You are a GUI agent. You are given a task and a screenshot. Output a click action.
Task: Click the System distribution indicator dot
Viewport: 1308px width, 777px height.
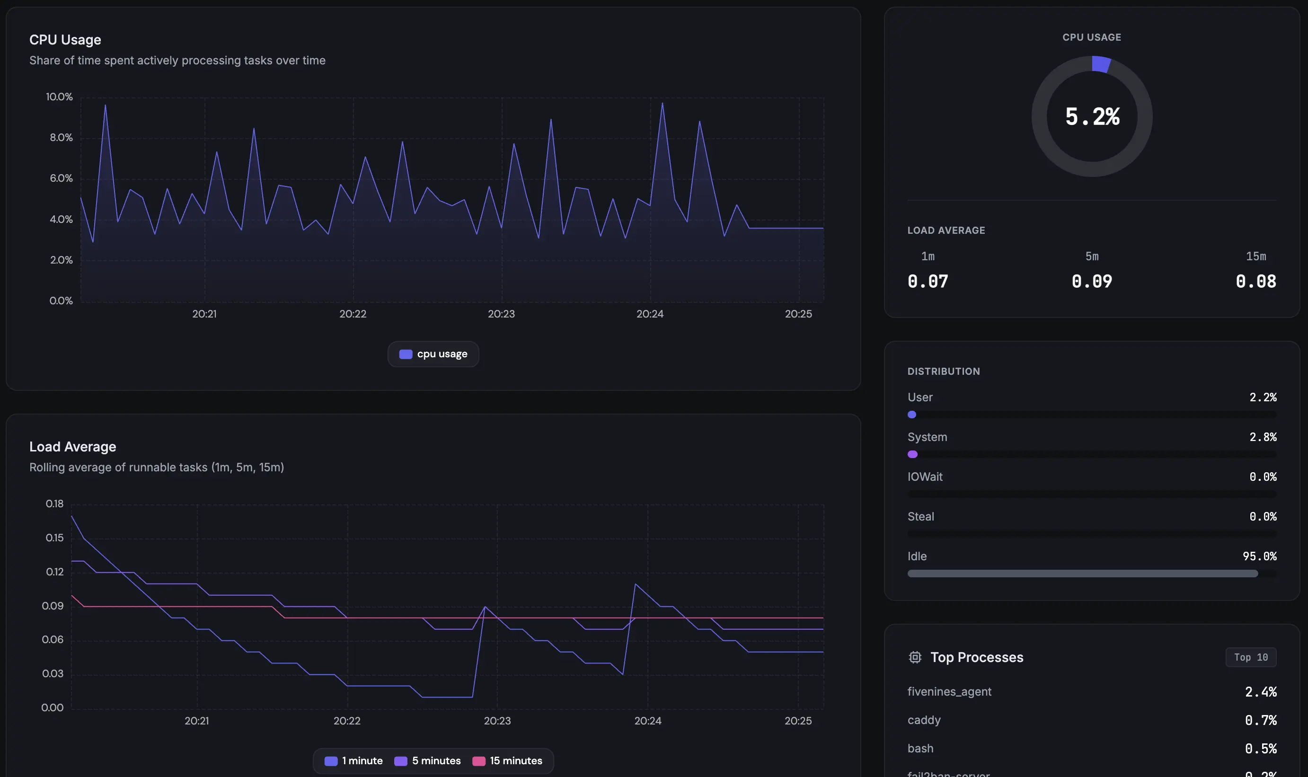click(913, 454)
